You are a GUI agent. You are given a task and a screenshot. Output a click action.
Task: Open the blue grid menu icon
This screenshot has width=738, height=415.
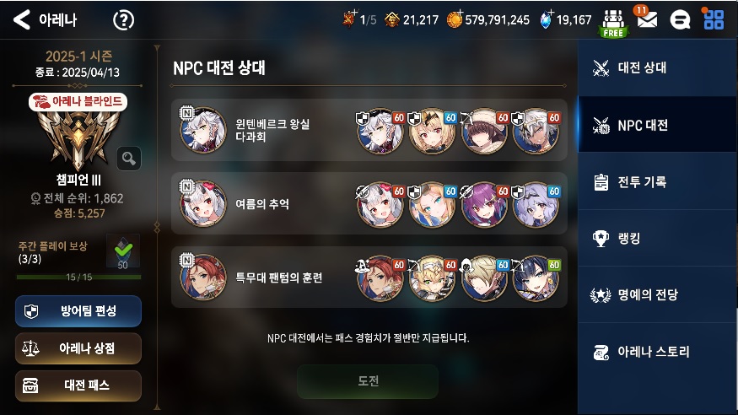point(714,19)
